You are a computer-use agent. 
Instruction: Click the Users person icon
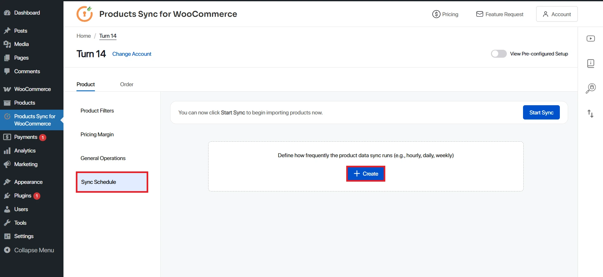coord(7,209)
